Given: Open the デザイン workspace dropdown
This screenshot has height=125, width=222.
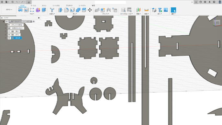Looking at the screenshot, I should coord(9,10).
